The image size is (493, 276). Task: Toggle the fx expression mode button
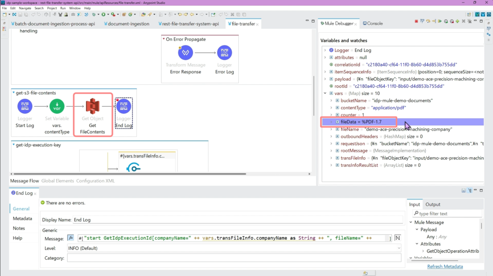coord(71,238)
